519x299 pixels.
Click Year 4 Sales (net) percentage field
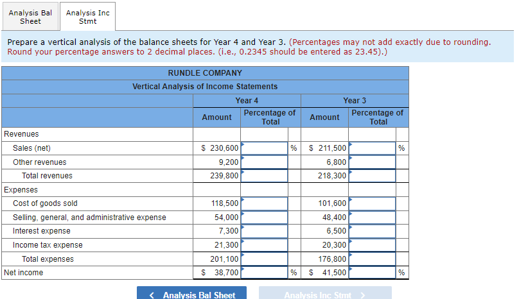click(264, 148)
